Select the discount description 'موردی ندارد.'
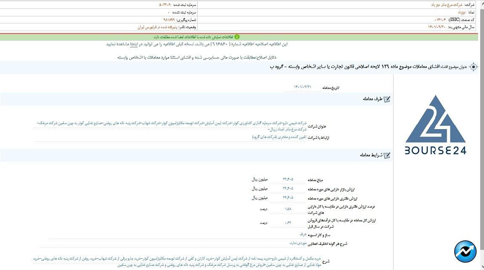The height and width of the screenshot is (270, 484). tap(298, 243)
